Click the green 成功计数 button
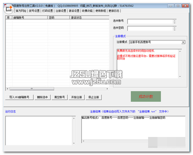This screenshot has width=193, height=155. click(146, 97)
